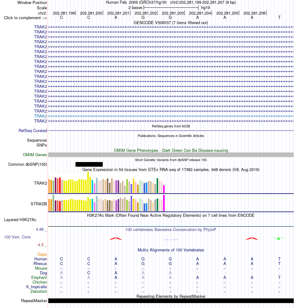Open 'Short Genetic Variants from dbSNP release 155'
This screenshot has height=308, width=294.
[171, 160]
